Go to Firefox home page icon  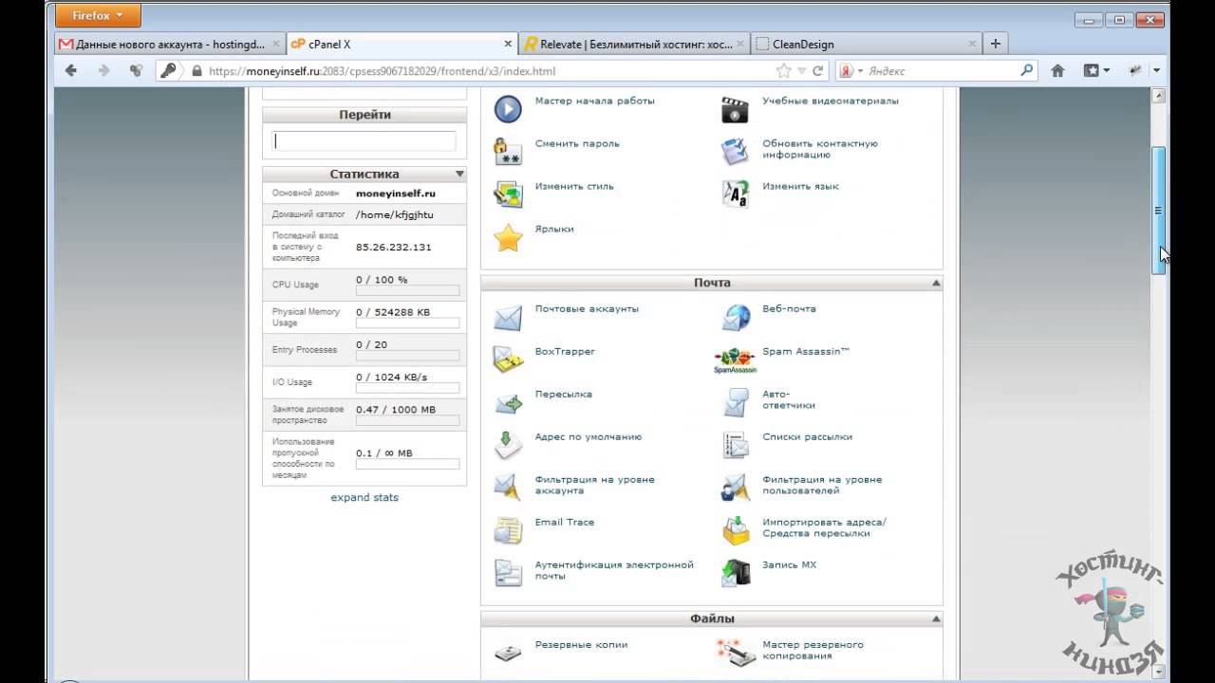[x=1057, y=70]
